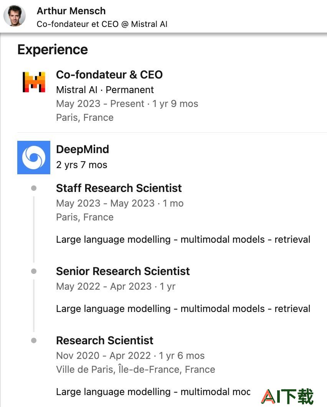Image resolution: width=327 pixels, height=407 pixels.
Task: Click the timeline dot beside Staff Research Scientist
Action: (x=34, y=188)
